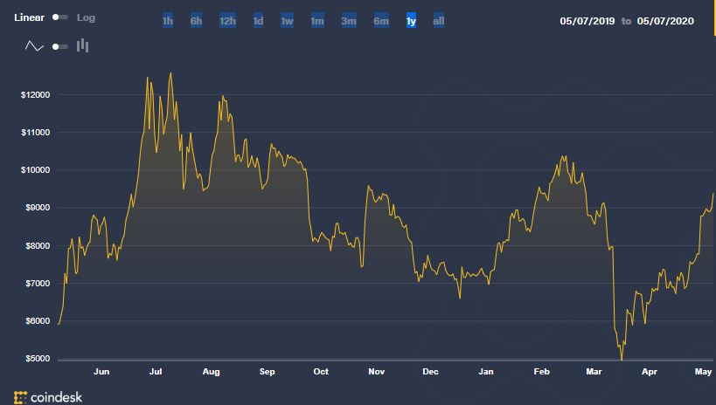This screenshot has height=405, width=716.
Task: Select the candlestick chart icon
Action: [83, 45]
